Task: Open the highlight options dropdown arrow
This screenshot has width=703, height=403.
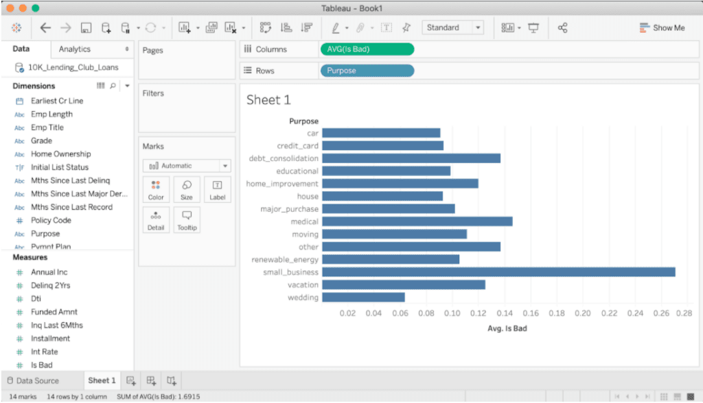Action: click(347, 28)
